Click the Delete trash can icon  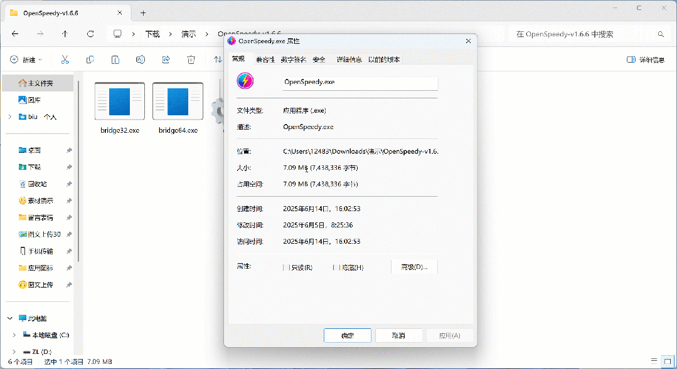tap(191, 60)
